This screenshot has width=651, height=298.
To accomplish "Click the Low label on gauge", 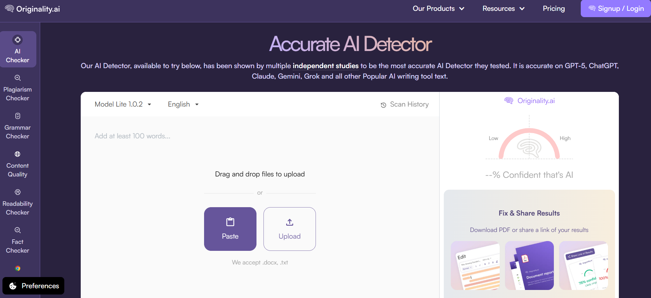I will 493,138.
